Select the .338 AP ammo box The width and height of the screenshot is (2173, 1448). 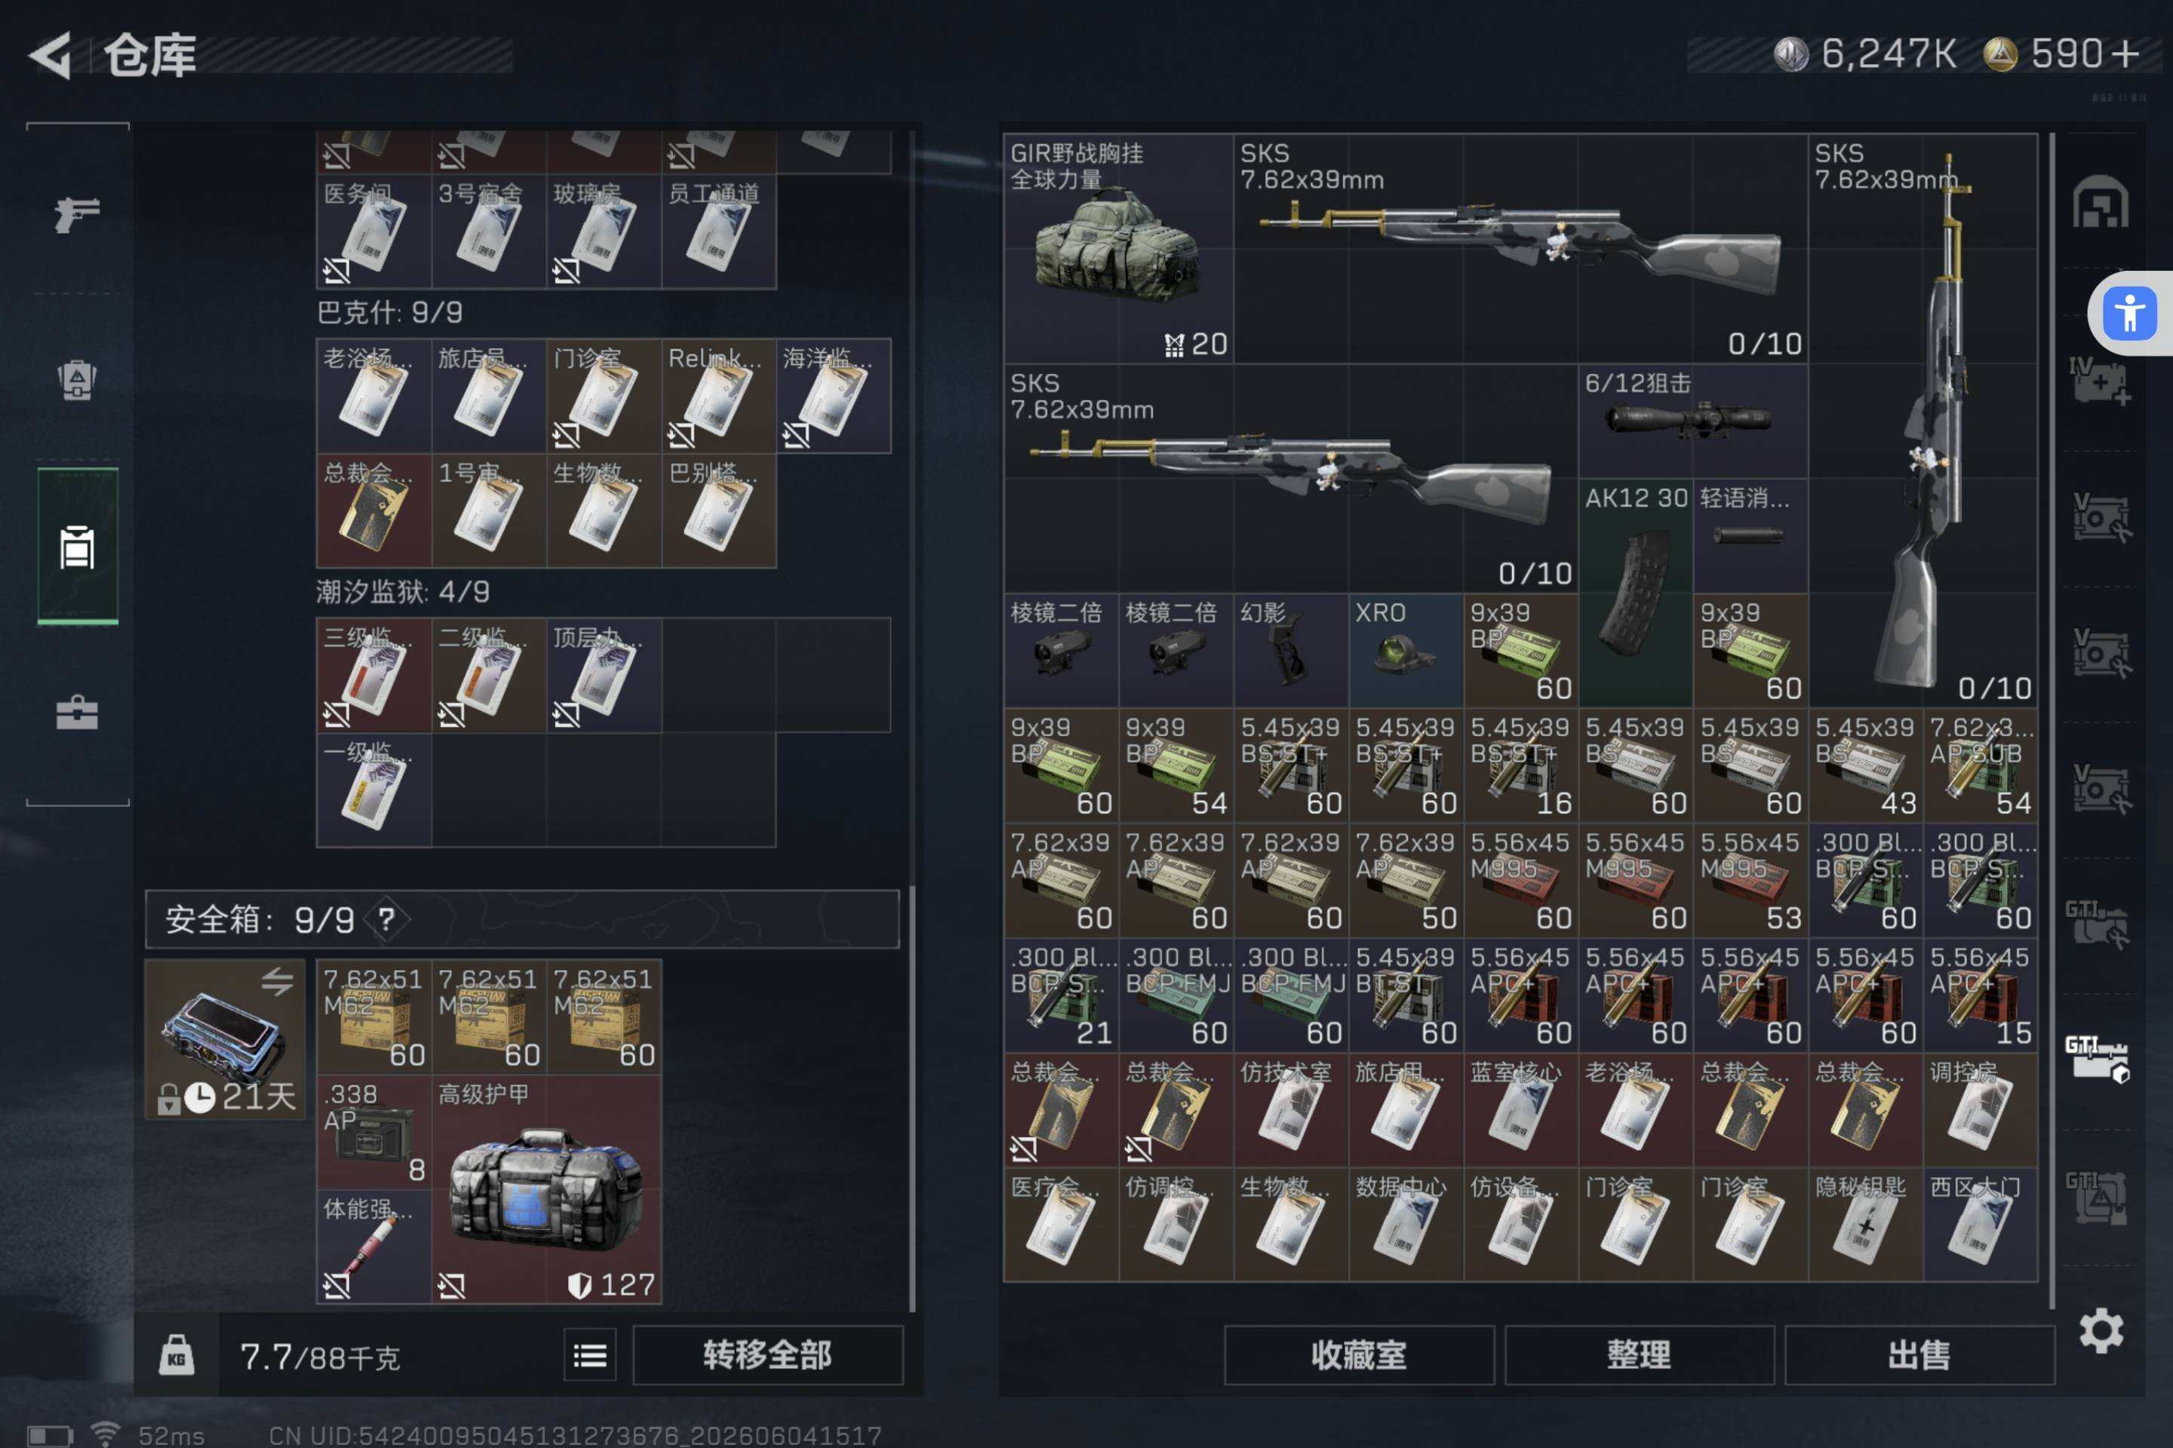coord(374,1132)
